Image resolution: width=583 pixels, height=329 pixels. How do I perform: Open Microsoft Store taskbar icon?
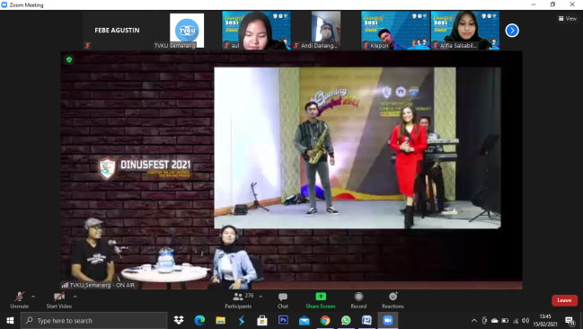click(x=262, y=320)
